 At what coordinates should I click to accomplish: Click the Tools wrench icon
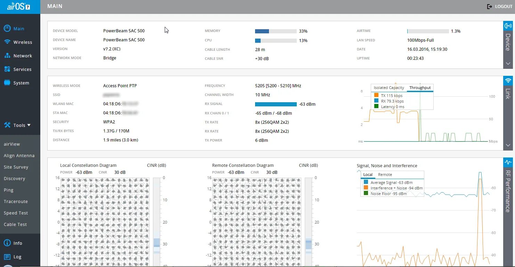coord(7,125)
